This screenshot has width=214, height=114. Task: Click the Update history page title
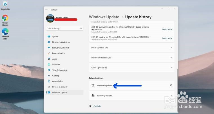138,17
